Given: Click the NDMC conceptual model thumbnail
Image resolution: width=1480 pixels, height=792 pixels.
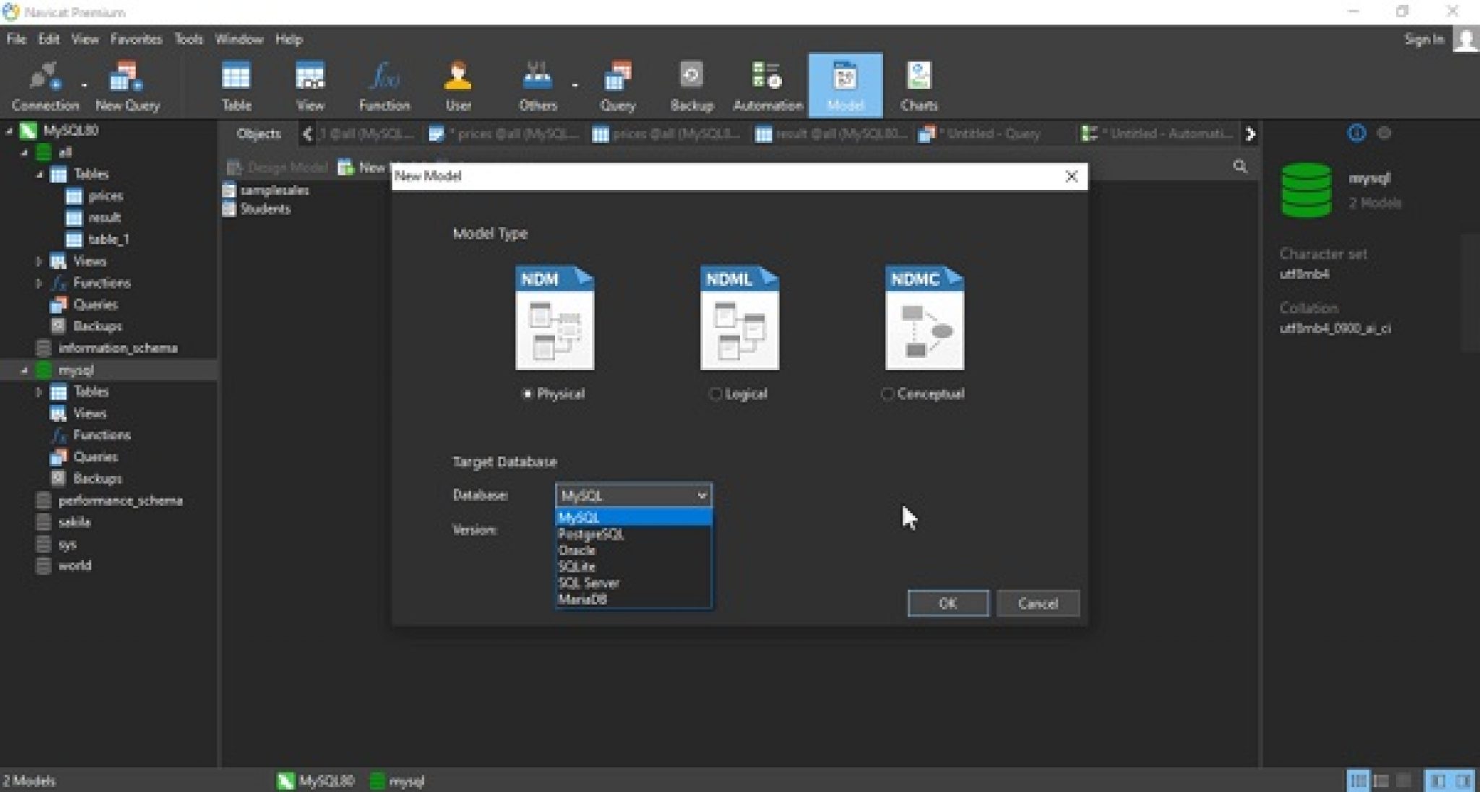Looking at the screenshot, I should click(x=924, y=318).
